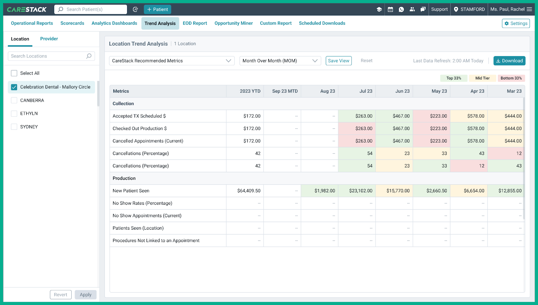The height and width of the screenshot is (305, 538).
Task: Check the Select All locations checkbox
Action: pyautogui.click(x=14, y=73)
